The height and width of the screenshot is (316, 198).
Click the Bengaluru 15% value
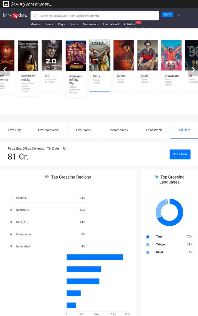coord(82,210)
